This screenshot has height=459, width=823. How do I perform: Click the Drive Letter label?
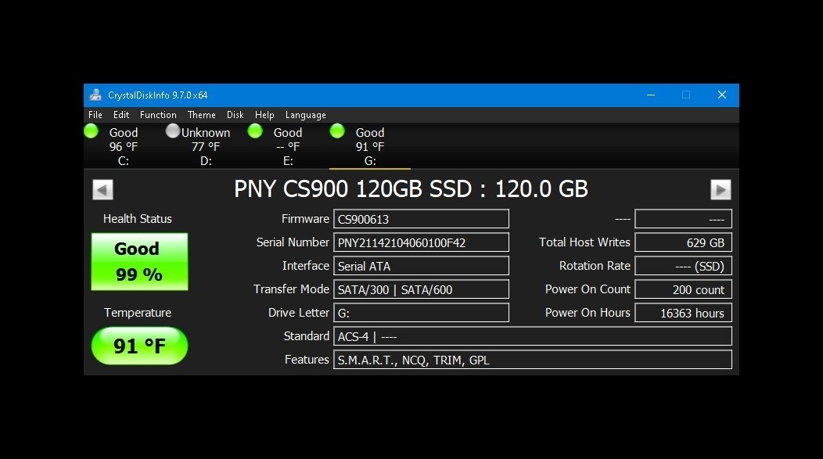[x=299, y=313]
